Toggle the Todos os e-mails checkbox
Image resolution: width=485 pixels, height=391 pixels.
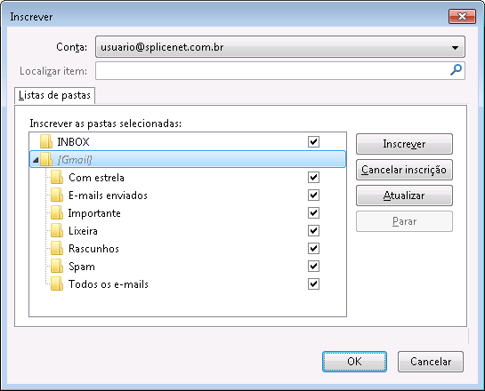click(313, 283)
